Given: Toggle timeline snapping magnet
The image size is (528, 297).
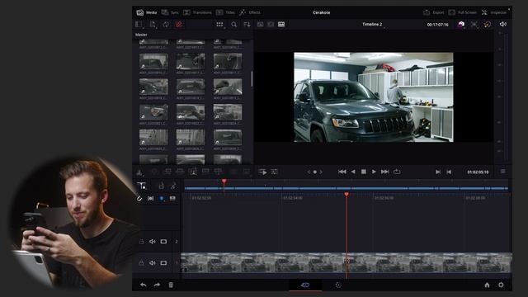Looking at the screenshot, I should coord(139,199).
